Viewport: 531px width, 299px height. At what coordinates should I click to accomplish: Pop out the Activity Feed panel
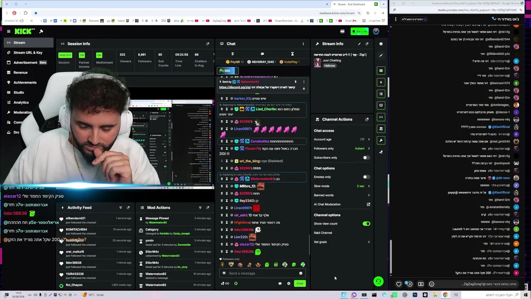tap(128, 208)
